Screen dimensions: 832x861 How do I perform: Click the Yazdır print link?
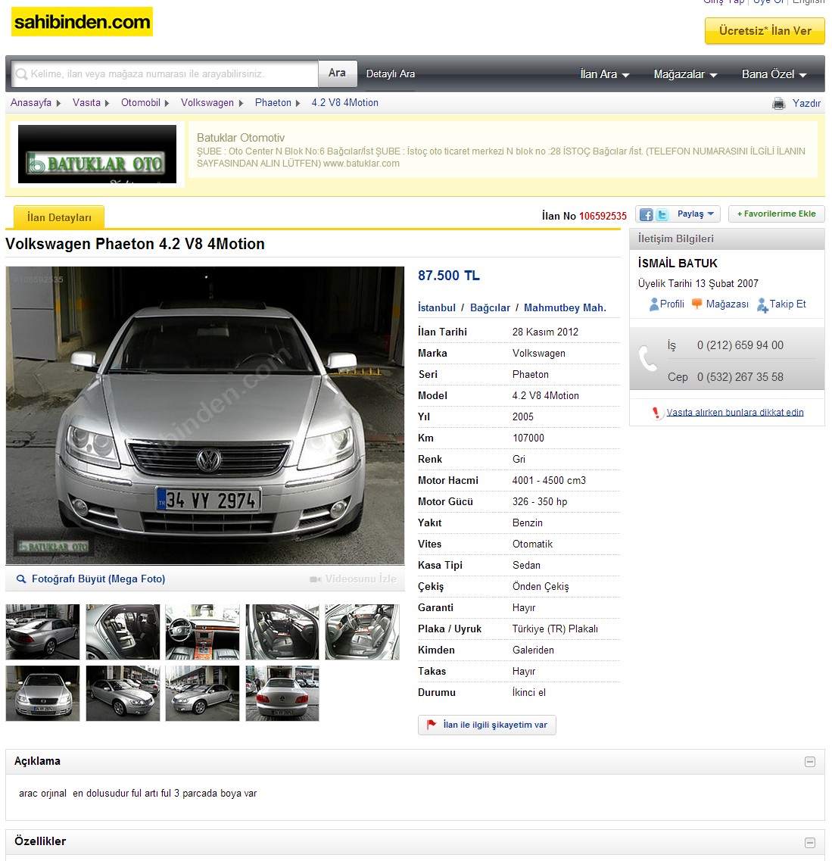(x=806, y=103)
